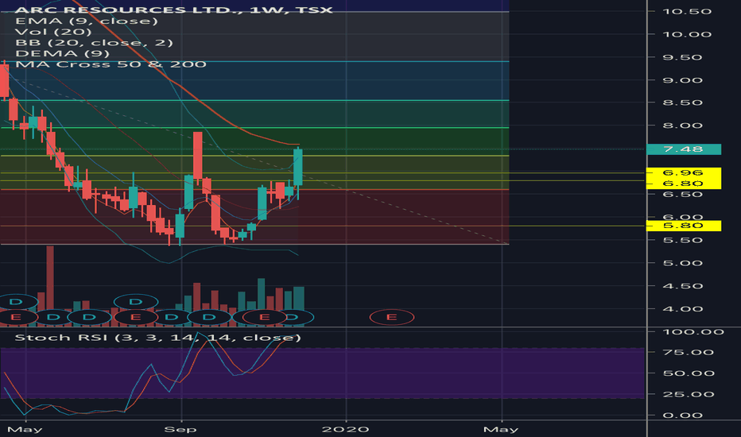
Task: Click the 2020 label on the time axis
Action: pyautogui.click(x=345, y=429)
